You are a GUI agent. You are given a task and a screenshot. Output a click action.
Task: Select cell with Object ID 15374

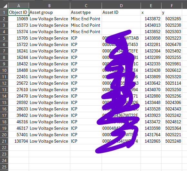click(18, 32)
